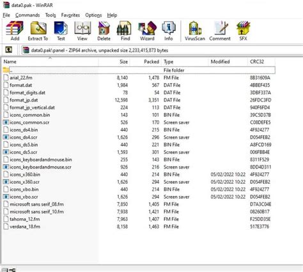The height and width of the screenshot is (272, 303).
Task: Select icons_ds4.bin file
Action: click(24, 130)
